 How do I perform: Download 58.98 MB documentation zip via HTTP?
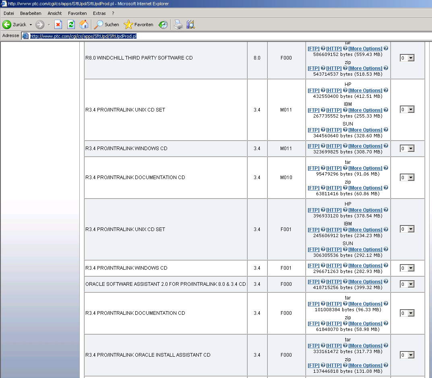click(x=334, y=323)
